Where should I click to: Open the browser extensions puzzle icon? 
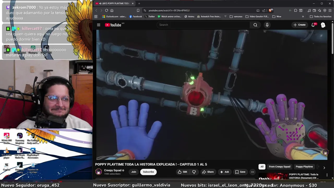pos(295,10)
